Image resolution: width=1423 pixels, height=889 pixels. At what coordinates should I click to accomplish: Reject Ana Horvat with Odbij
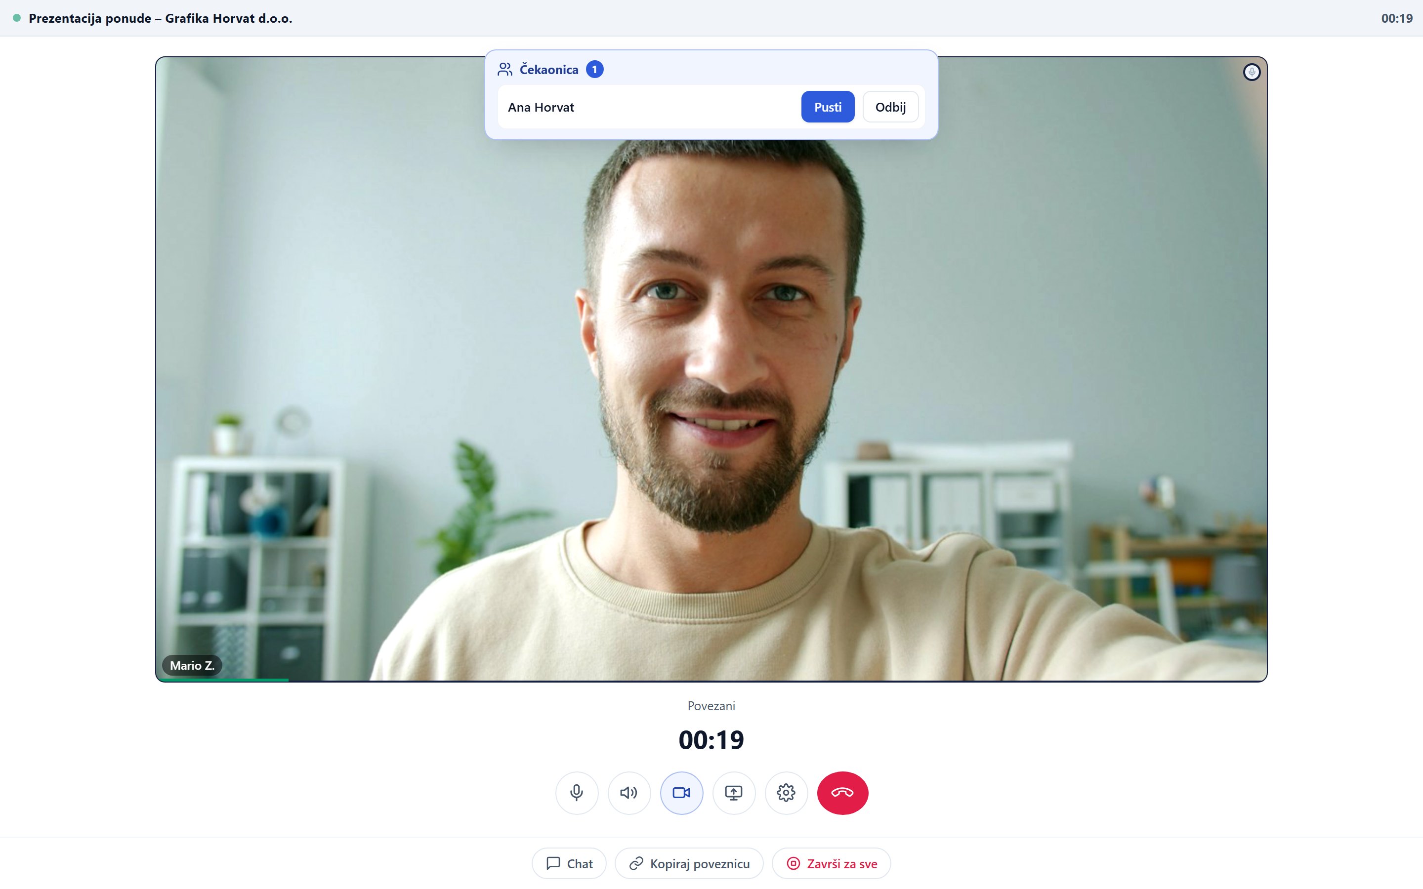pyautogui.click(x=890, y=107)
